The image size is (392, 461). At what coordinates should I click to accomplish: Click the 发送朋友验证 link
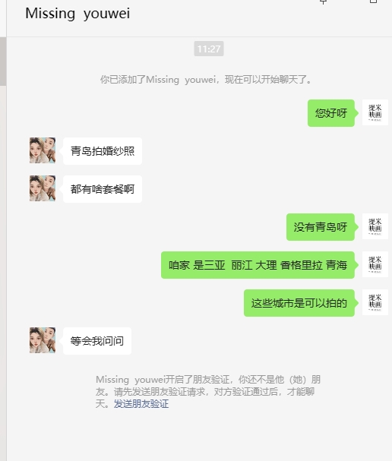(x=141, y=404)
